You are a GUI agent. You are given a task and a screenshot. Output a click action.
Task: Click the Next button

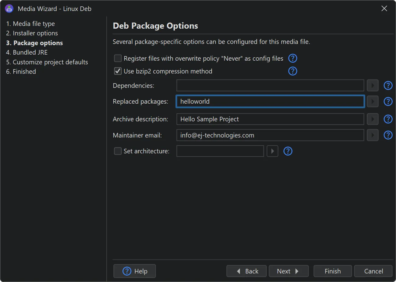tap(288, 271)
